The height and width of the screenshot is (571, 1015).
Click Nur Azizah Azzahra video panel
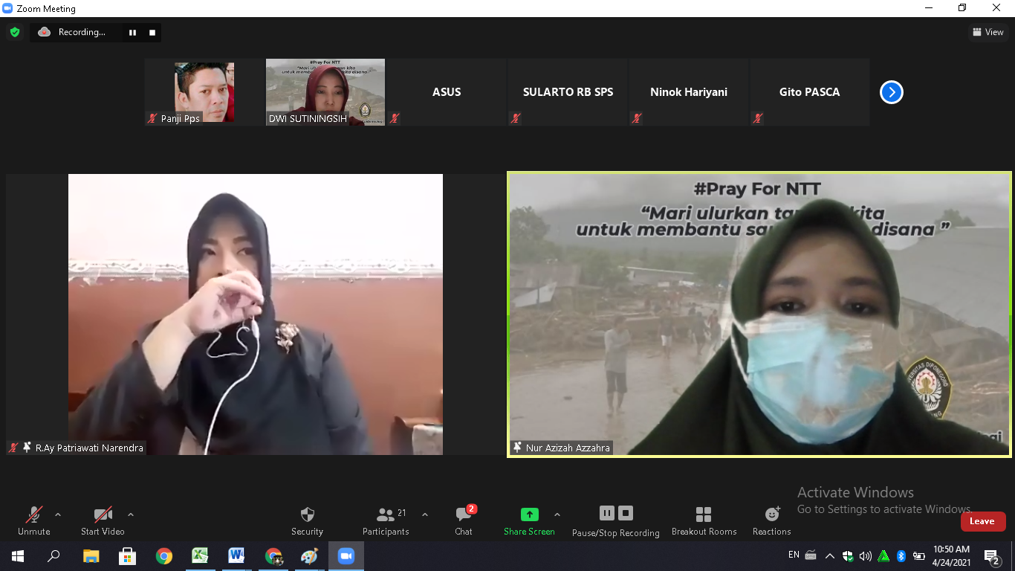(x=759, y=314)
